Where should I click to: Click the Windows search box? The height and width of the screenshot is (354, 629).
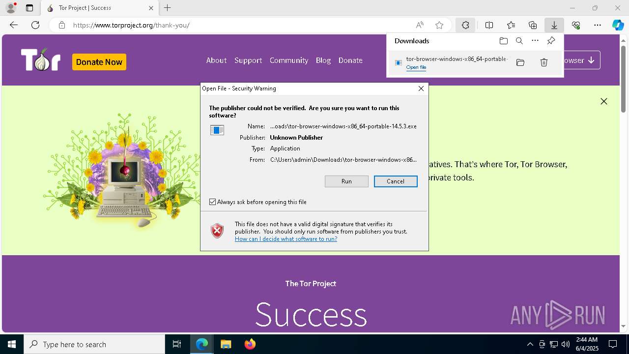[x=94, y=344]
